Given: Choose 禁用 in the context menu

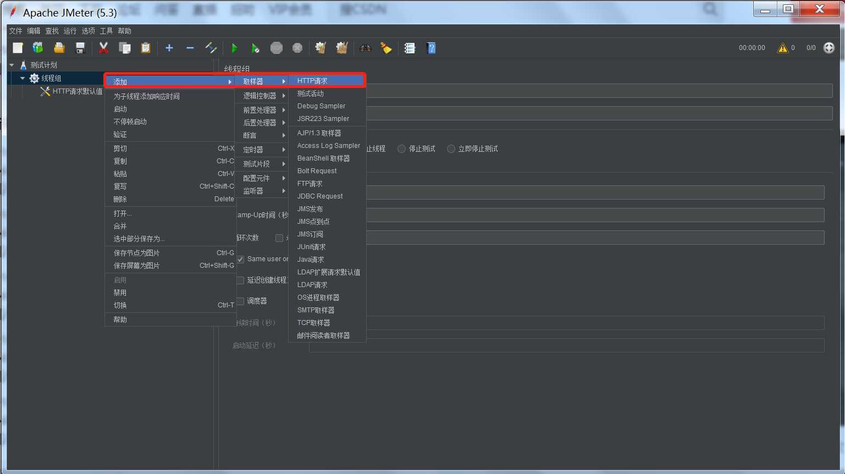Looking at the screenshot, I should [x=170, y=293].
